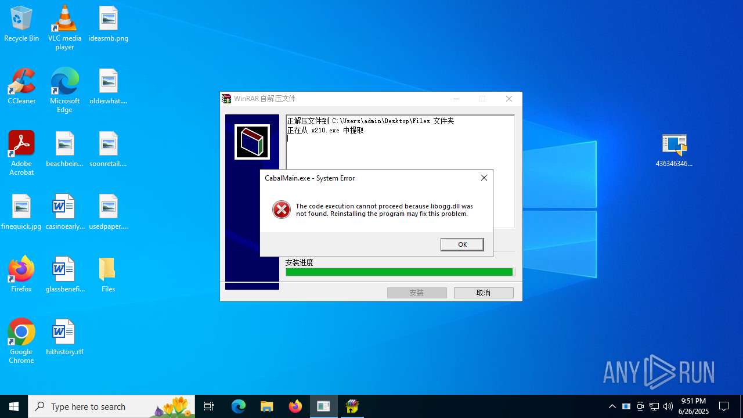The height and width of the screenshot is (418, 743).
Task: Select soonretail image file on desktop
Action: click(109, 149)
